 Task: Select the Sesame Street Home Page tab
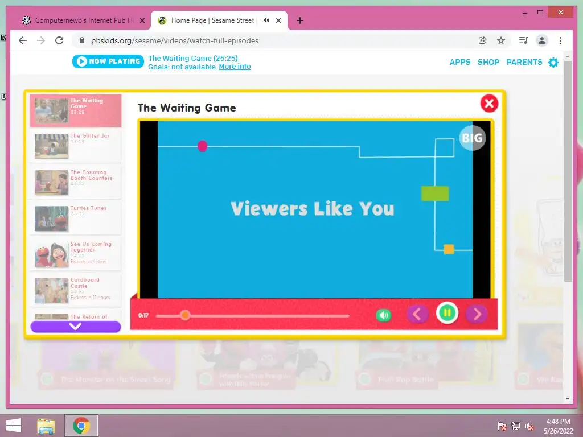pyautogui.click(x=212, y=20)
